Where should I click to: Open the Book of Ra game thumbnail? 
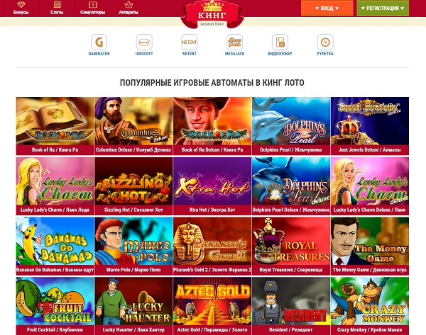click(55, 121)
